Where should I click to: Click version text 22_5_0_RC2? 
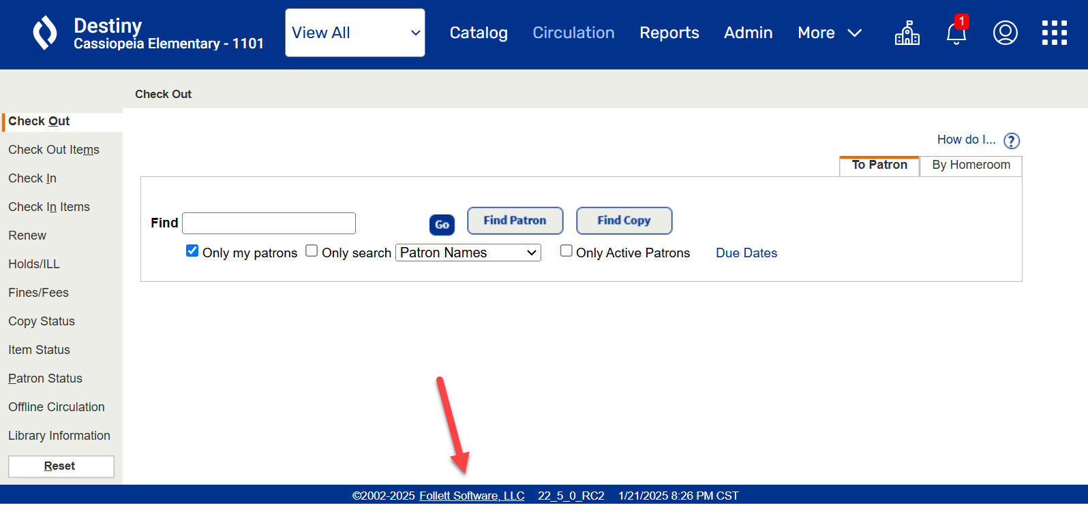[571, 496]
